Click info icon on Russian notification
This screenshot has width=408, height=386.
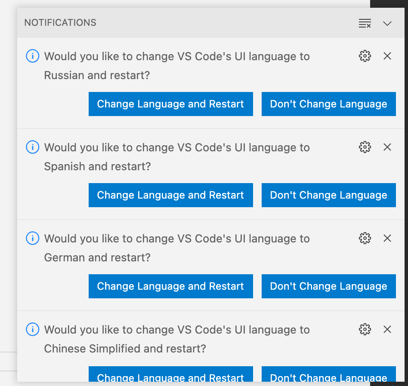tap(33, 56)
